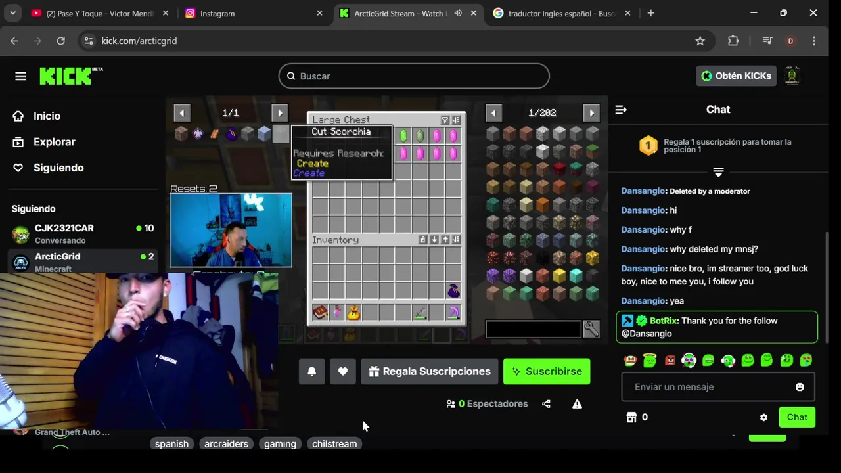The image size is (841, 473).
Task: Open the Chrome three-dot menu
Action: (814, 41)
